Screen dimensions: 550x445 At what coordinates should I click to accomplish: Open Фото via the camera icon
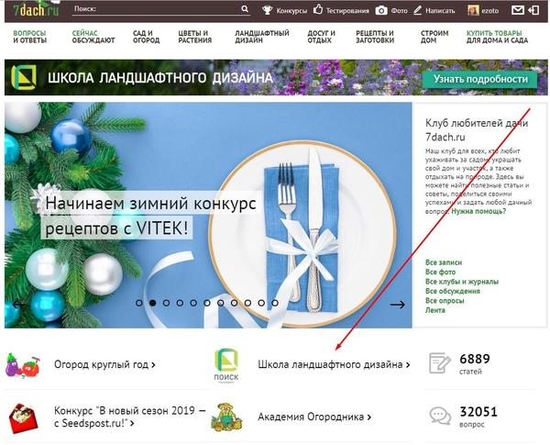[381, 10]
